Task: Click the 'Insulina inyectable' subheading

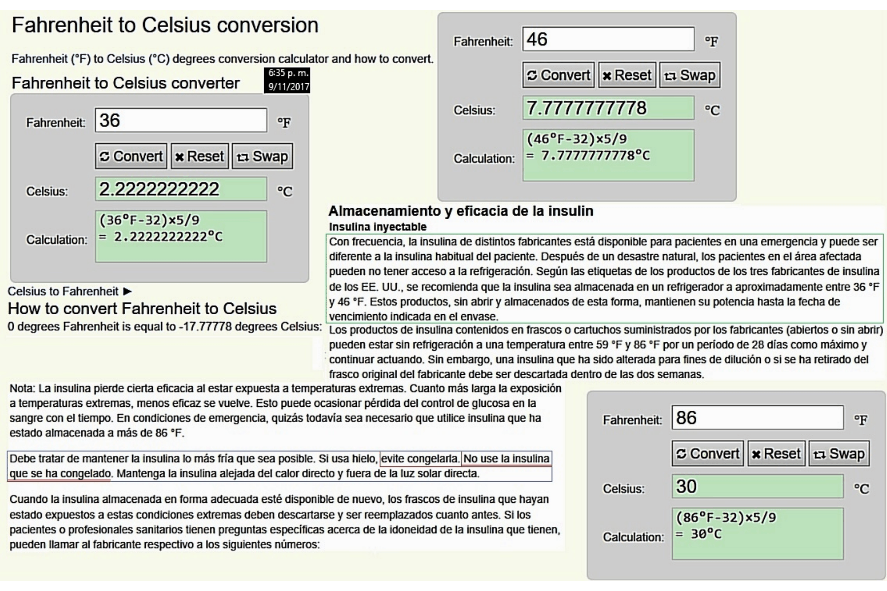Action: 377,227
